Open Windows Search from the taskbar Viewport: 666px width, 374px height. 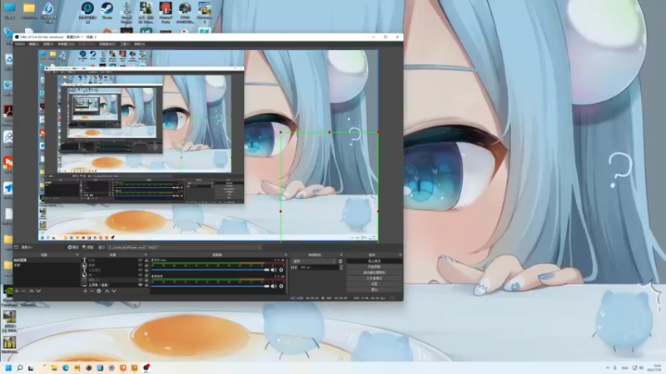(19, 367)
